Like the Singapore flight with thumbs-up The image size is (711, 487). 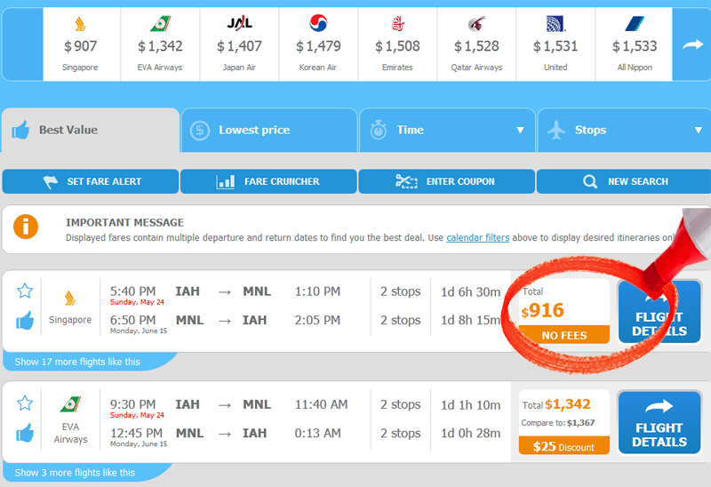click(x=25, y=320)
